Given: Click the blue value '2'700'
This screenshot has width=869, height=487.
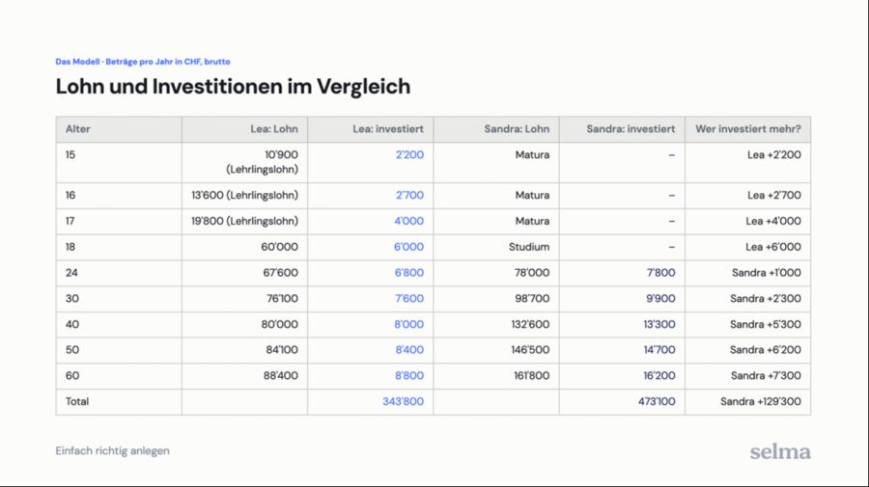Looking at the screenshot, I should 409,195.
